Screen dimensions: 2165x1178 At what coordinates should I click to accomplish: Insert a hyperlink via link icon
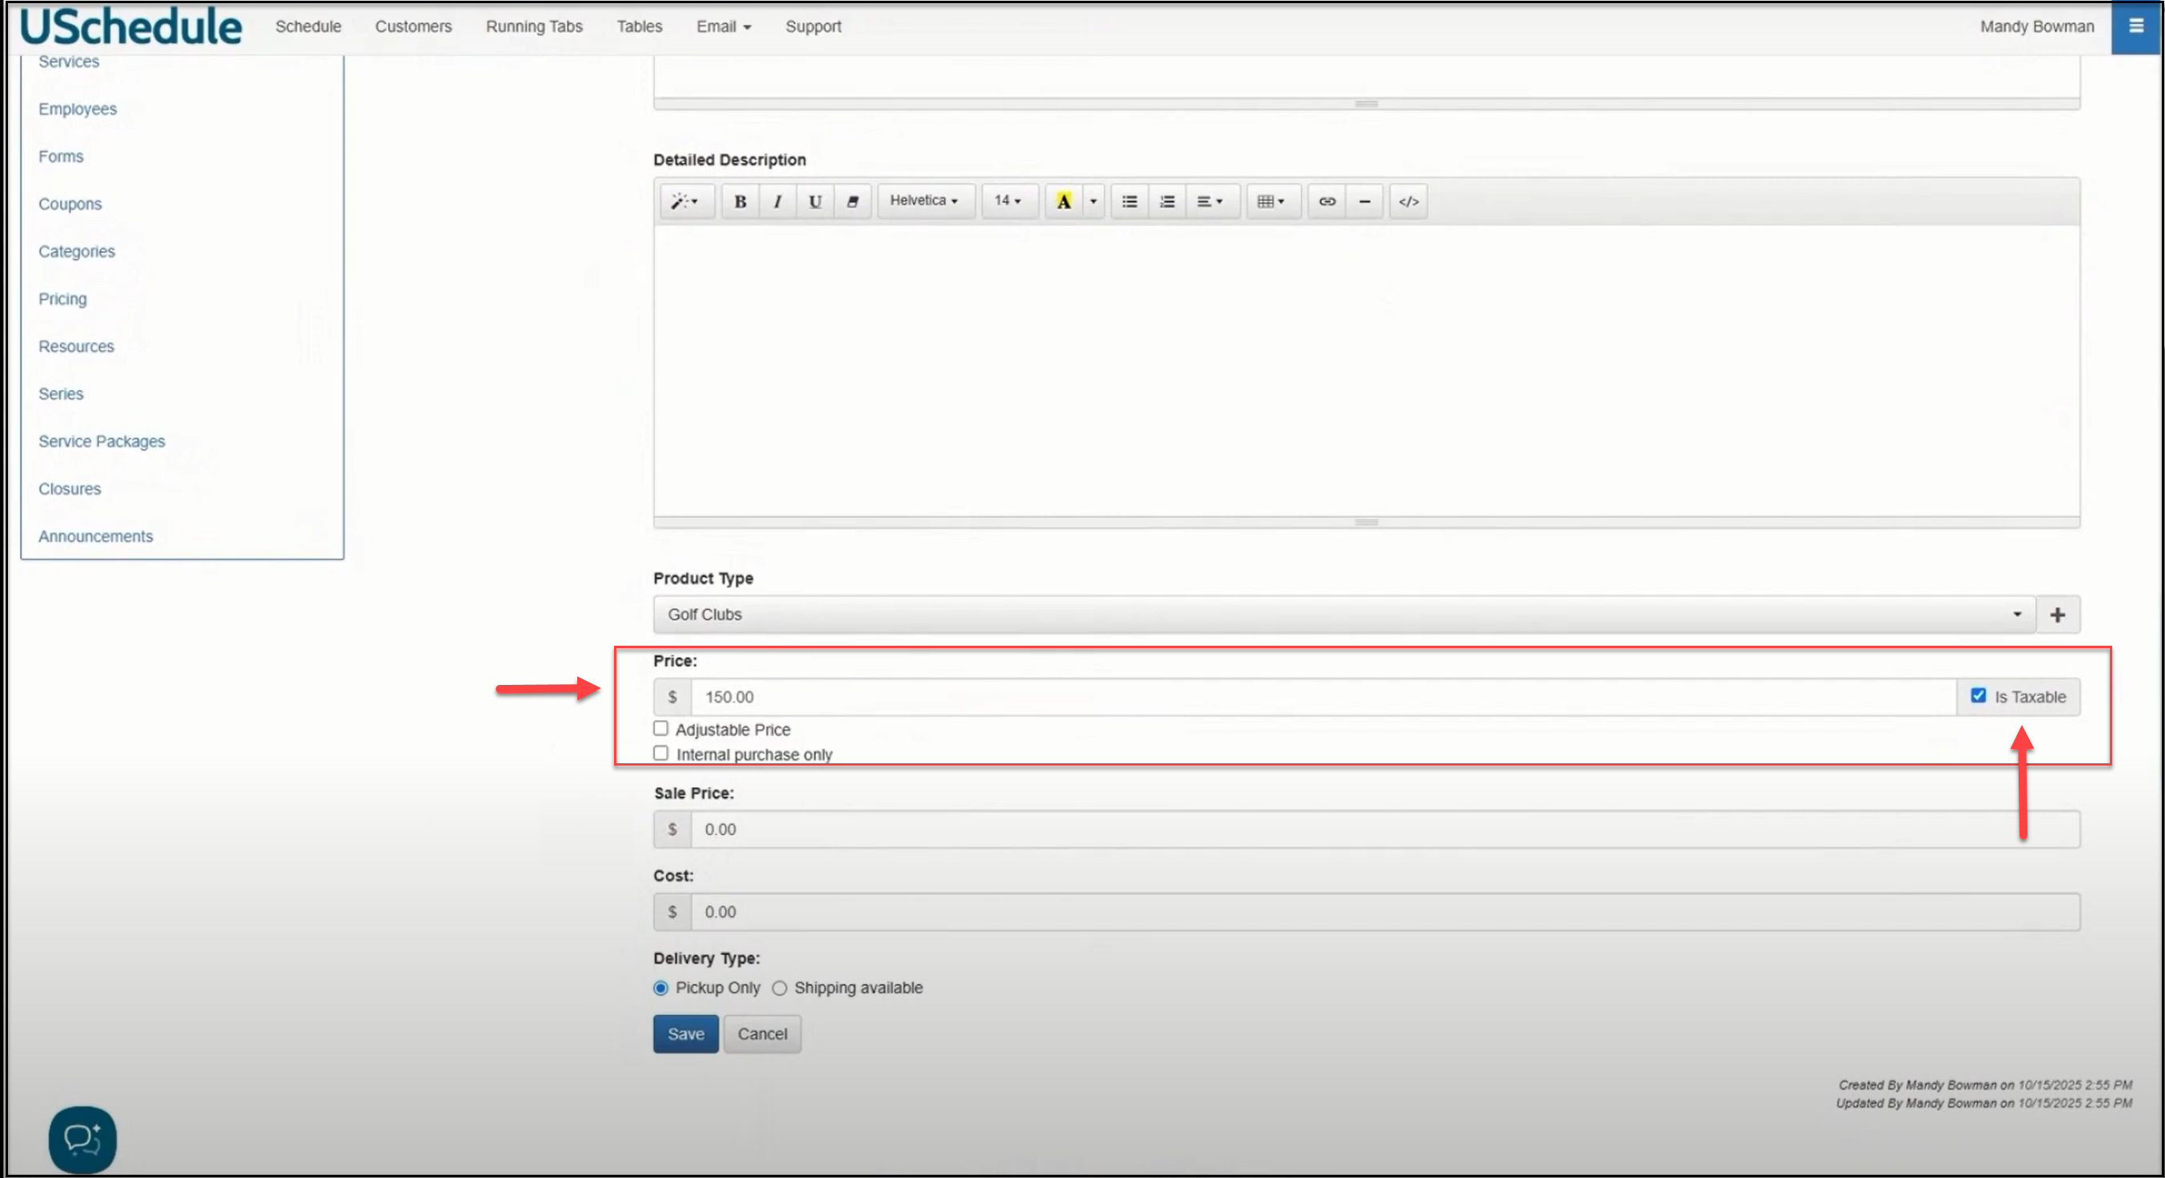point(1326,201)
